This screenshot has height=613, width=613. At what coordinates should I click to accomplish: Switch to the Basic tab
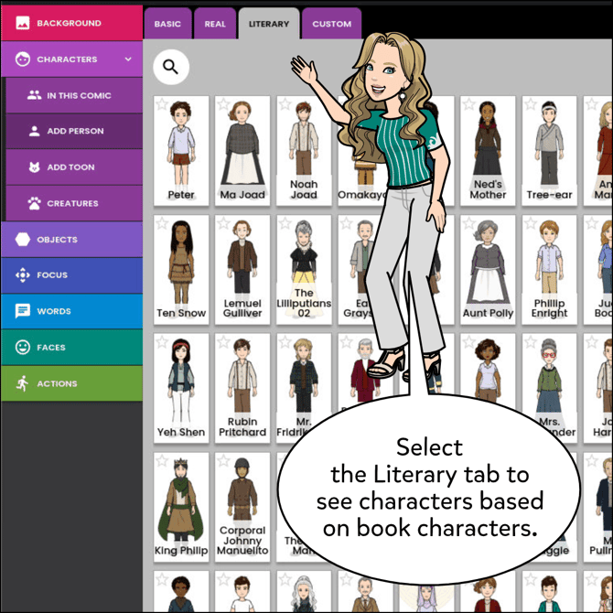pyautogui.click(x=167, y=24)
